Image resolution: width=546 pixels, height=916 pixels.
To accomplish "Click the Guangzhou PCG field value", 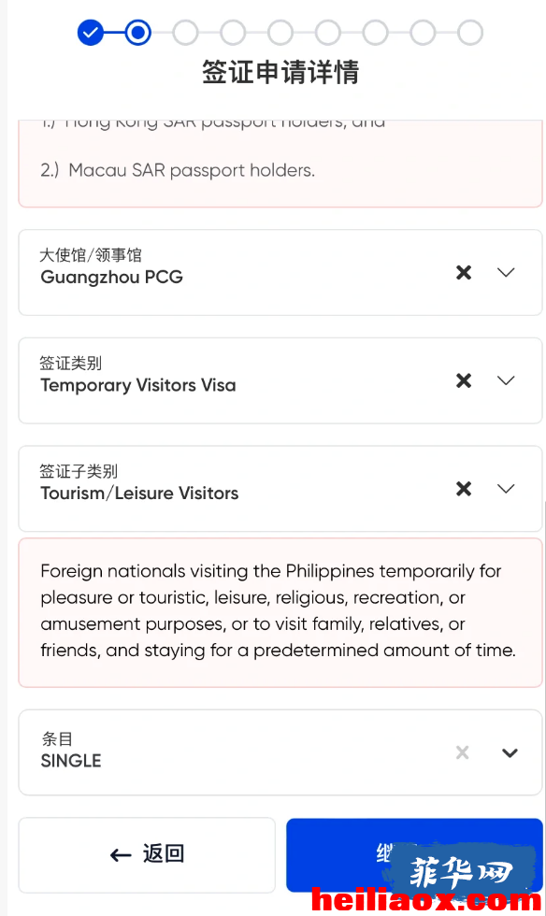I will tap(111, 277).
